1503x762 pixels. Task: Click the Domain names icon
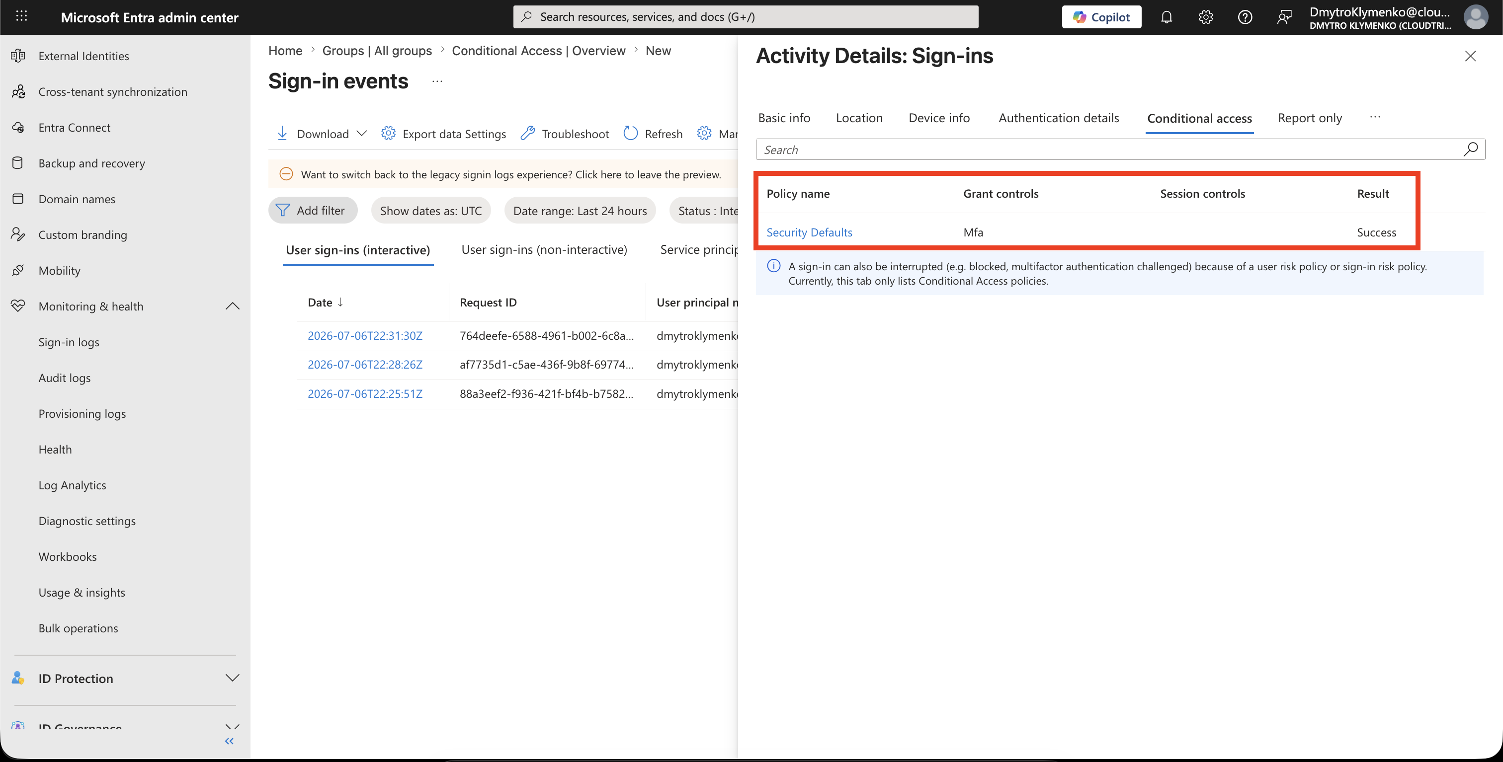point(18,199)
